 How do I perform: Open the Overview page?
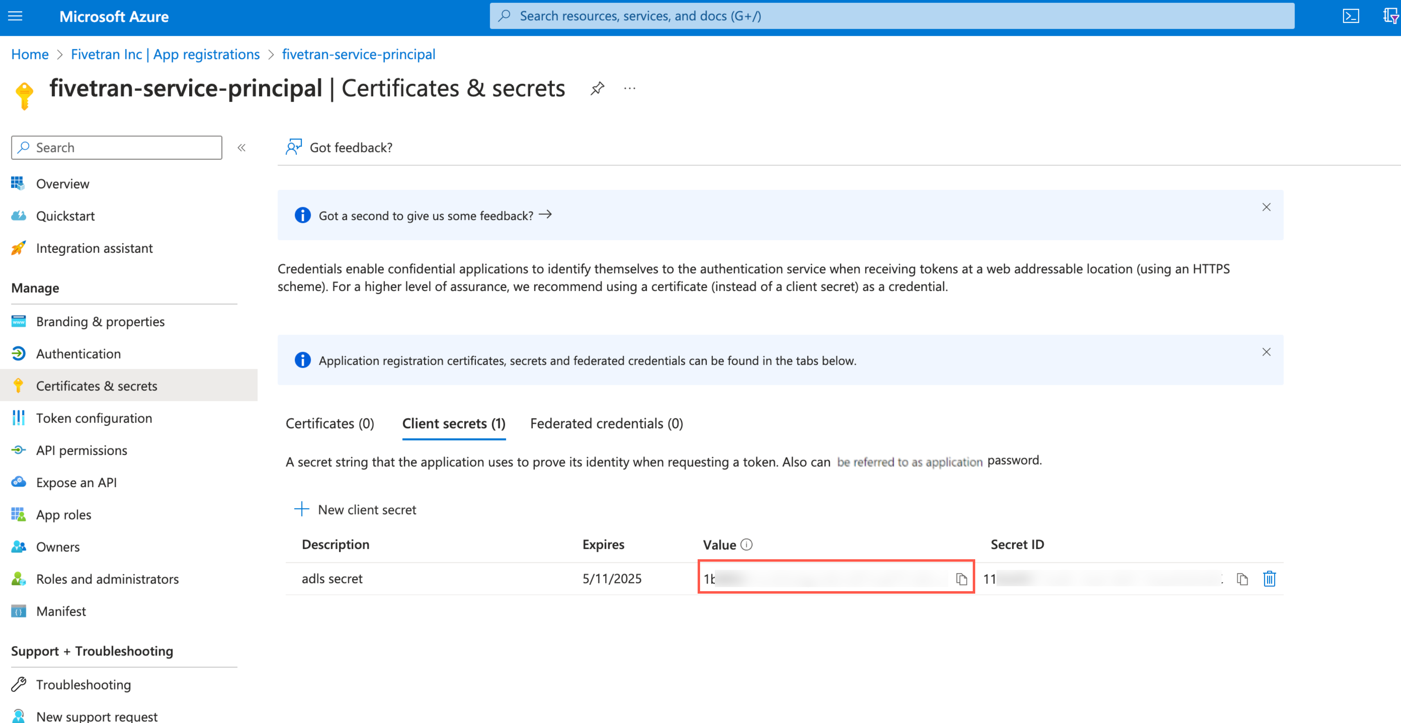63,183
